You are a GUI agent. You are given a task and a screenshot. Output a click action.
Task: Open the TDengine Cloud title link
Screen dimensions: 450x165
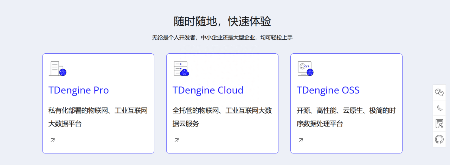(208, 90)
